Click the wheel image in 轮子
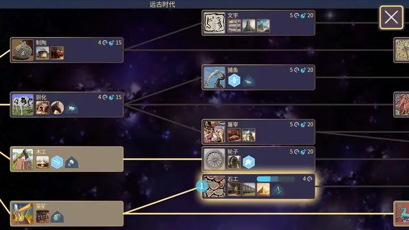This screenshot has height=230, width=409. click(214, 160)
